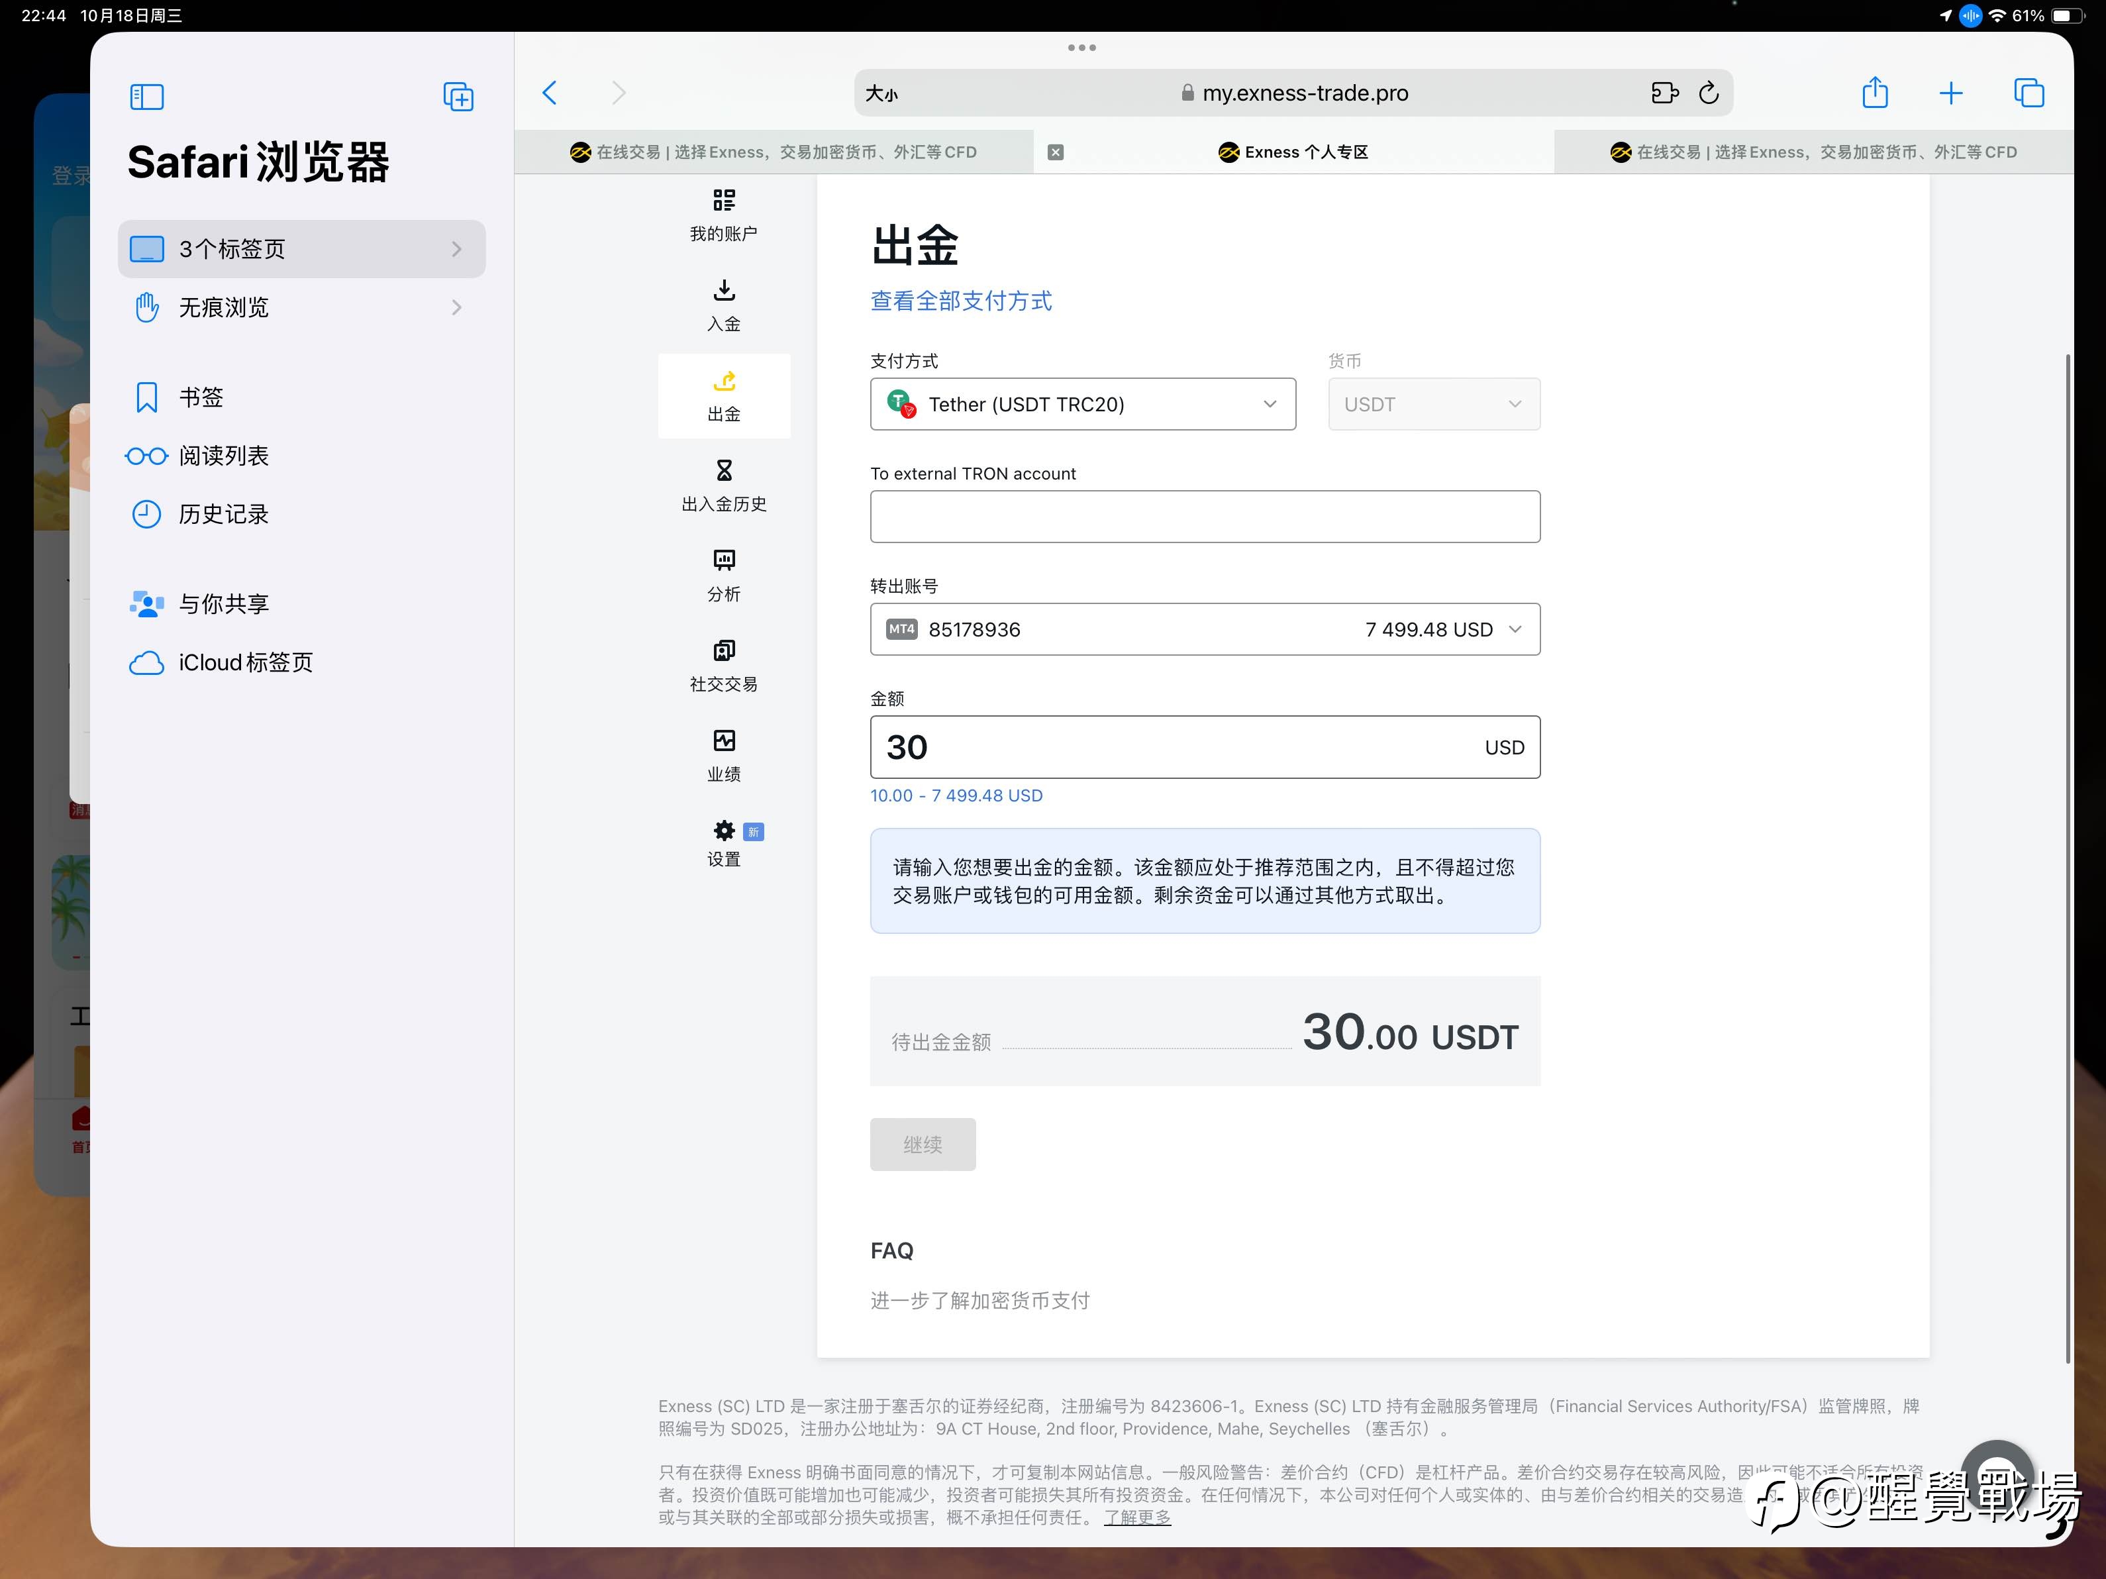This screenshot has width=2106, height=1579.
Task: Click the three-dot multitasking control at top
Action: tap(1081, 48)
